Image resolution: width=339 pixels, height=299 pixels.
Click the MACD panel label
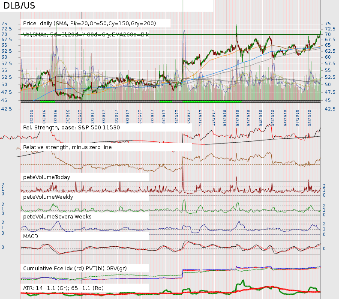tap(30, 236)
